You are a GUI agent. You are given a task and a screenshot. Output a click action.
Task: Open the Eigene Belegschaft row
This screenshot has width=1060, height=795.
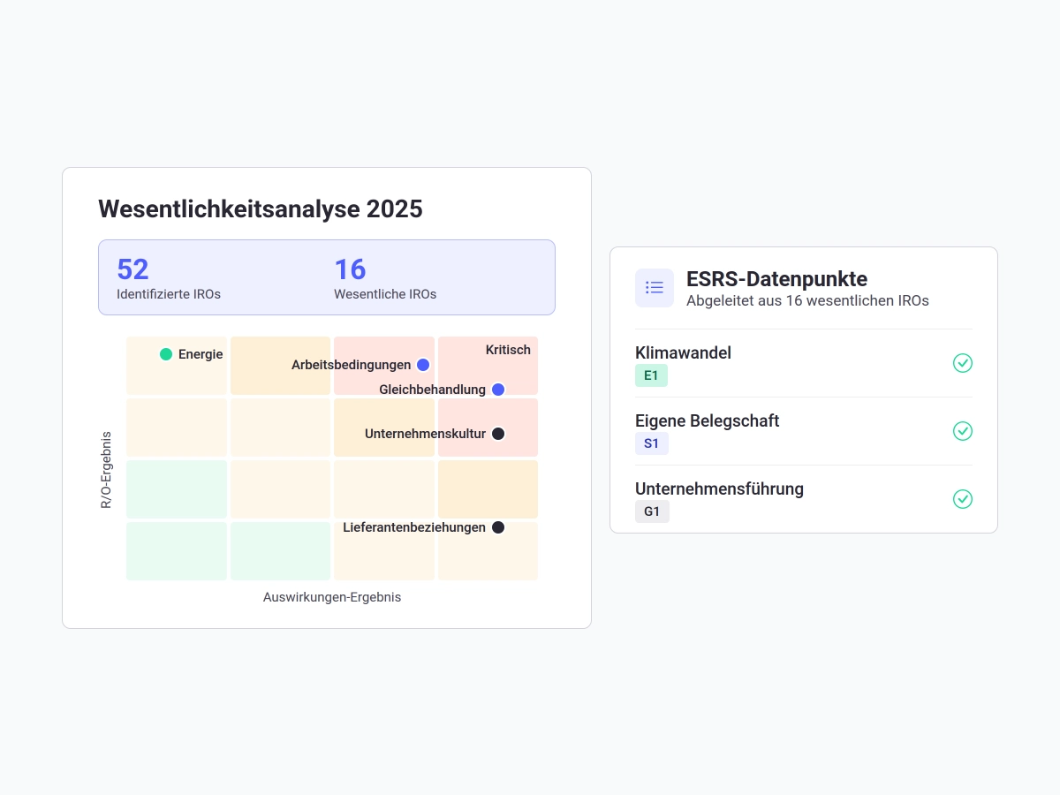[x=804, y=431]
